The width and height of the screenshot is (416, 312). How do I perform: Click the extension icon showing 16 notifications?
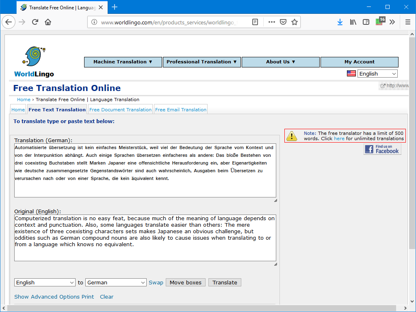379,22
